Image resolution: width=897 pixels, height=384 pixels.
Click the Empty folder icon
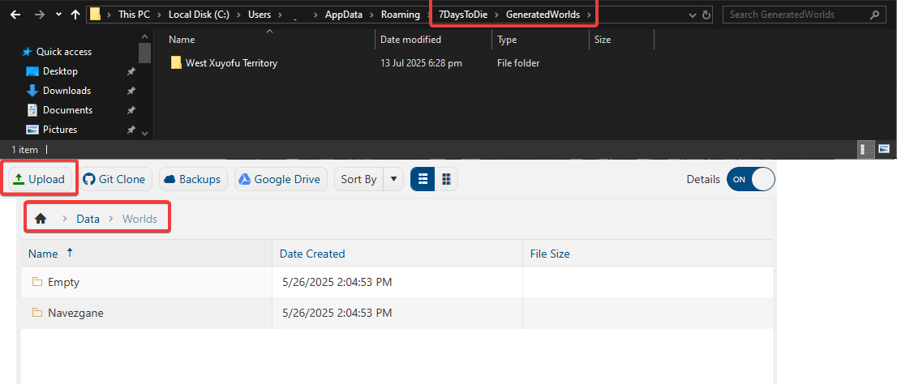pyautogui.click(x=37, y=282)
